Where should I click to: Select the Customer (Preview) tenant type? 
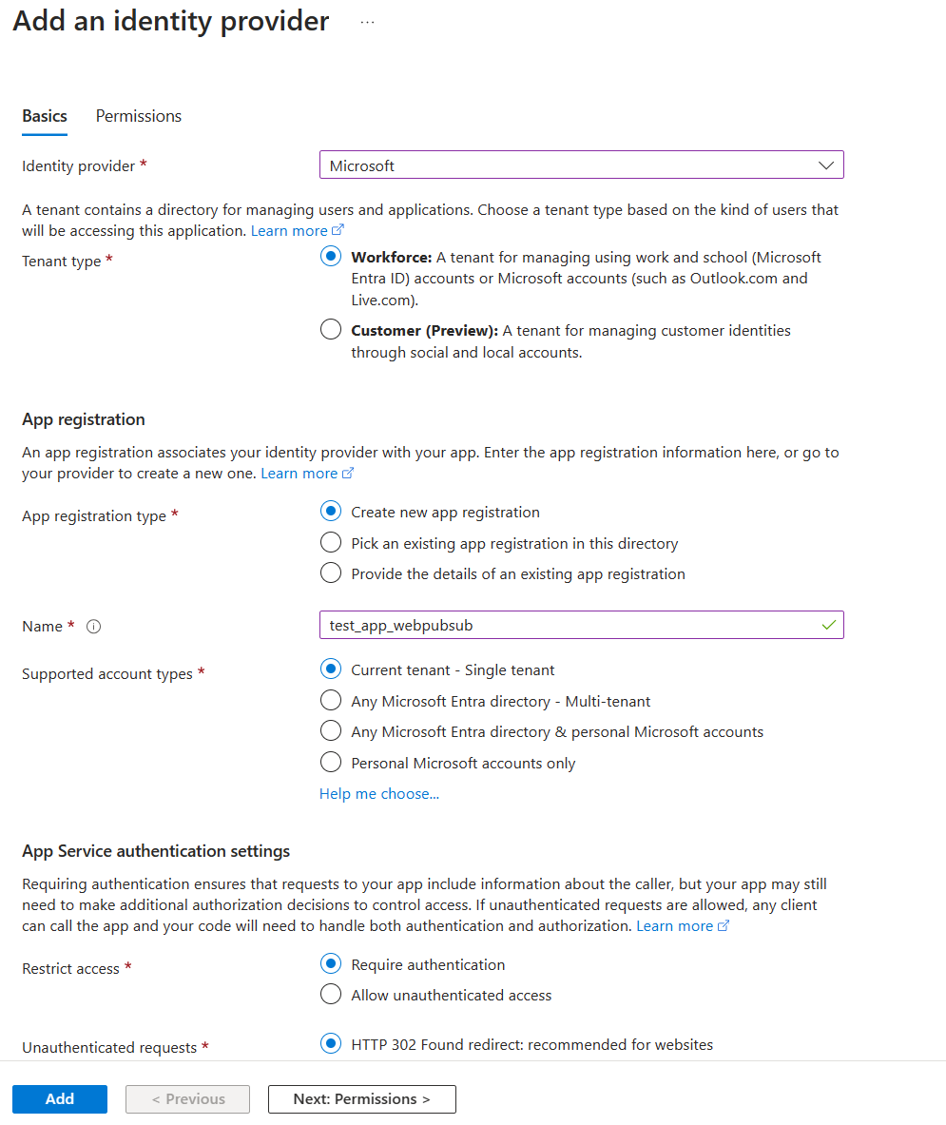(331, 330)
